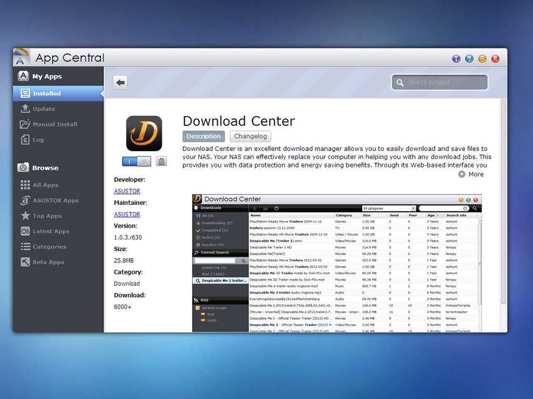Click the Manual Install folder icon

click(x=25, y=124)
